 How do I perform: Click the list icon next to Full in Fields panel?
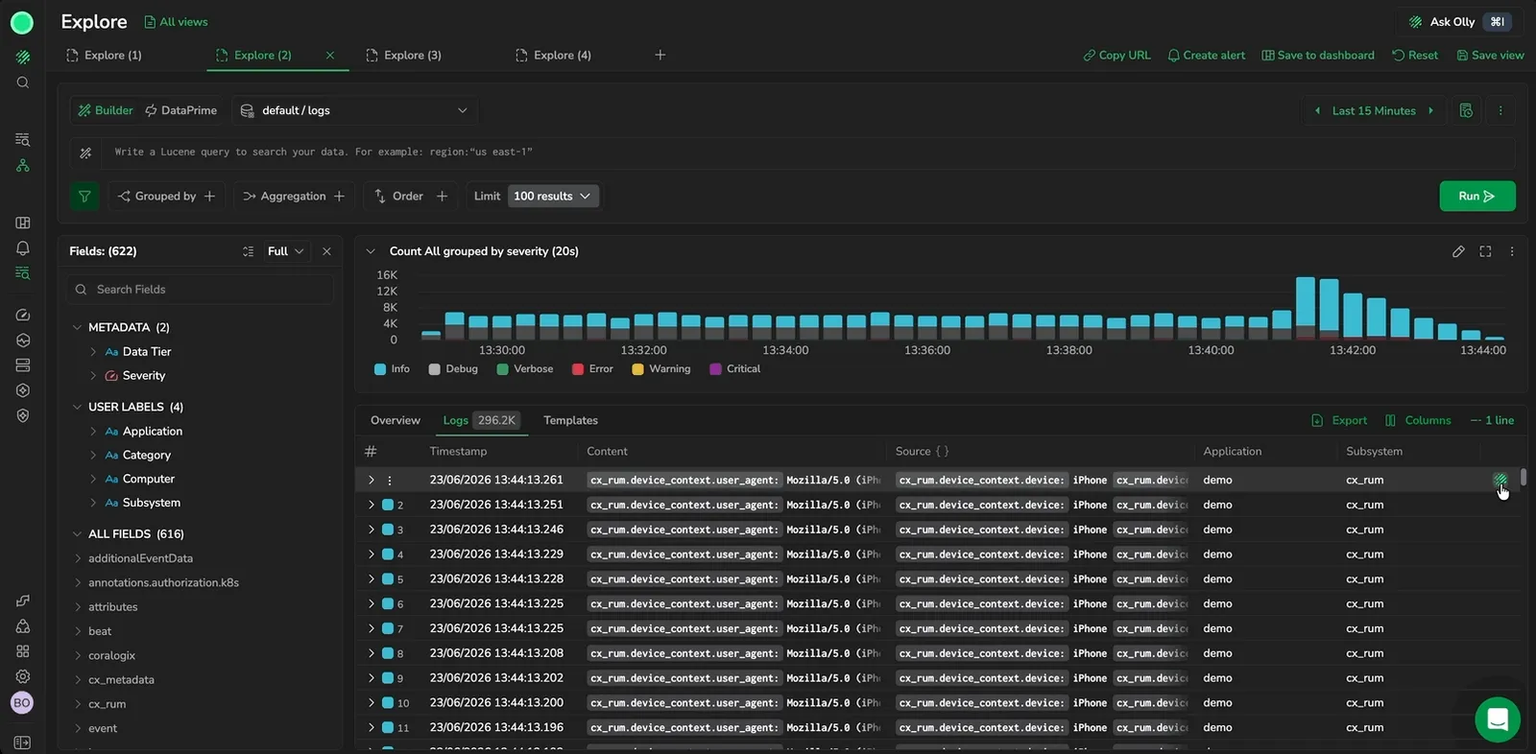[x=248, y=251]
